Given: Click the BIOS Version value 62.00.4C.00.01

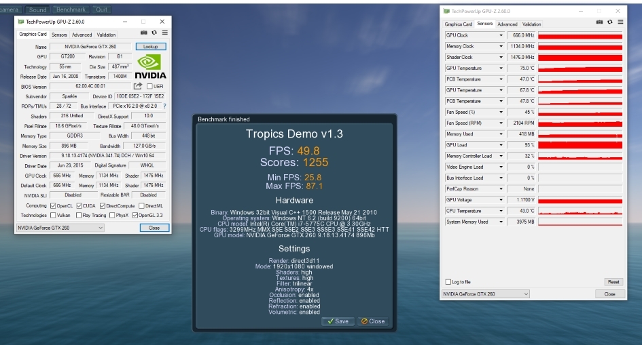Looking at the screenshot, I should click(x=90, y=86).
